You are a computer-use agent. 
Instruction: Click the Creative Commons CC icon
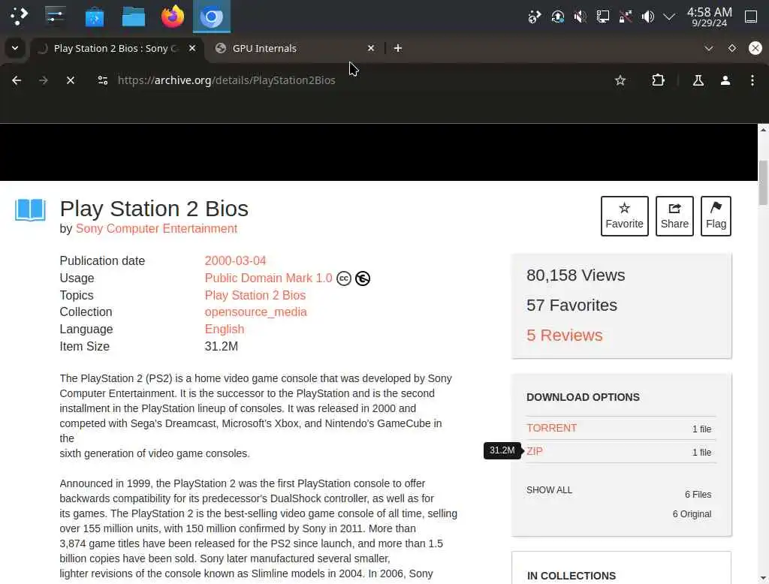coord(344,278)
